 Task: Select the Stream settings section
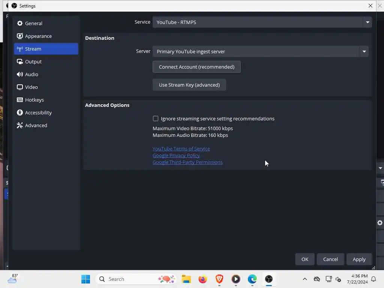(46, 49)
